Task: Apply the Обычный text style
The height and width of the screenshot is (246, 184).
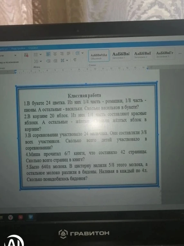Action: [99, 56]
